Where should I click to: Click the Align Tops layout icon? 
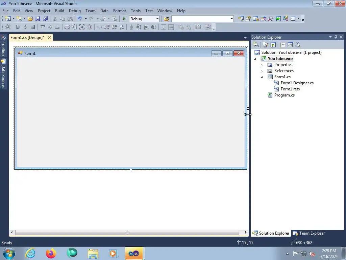point(43,27)
